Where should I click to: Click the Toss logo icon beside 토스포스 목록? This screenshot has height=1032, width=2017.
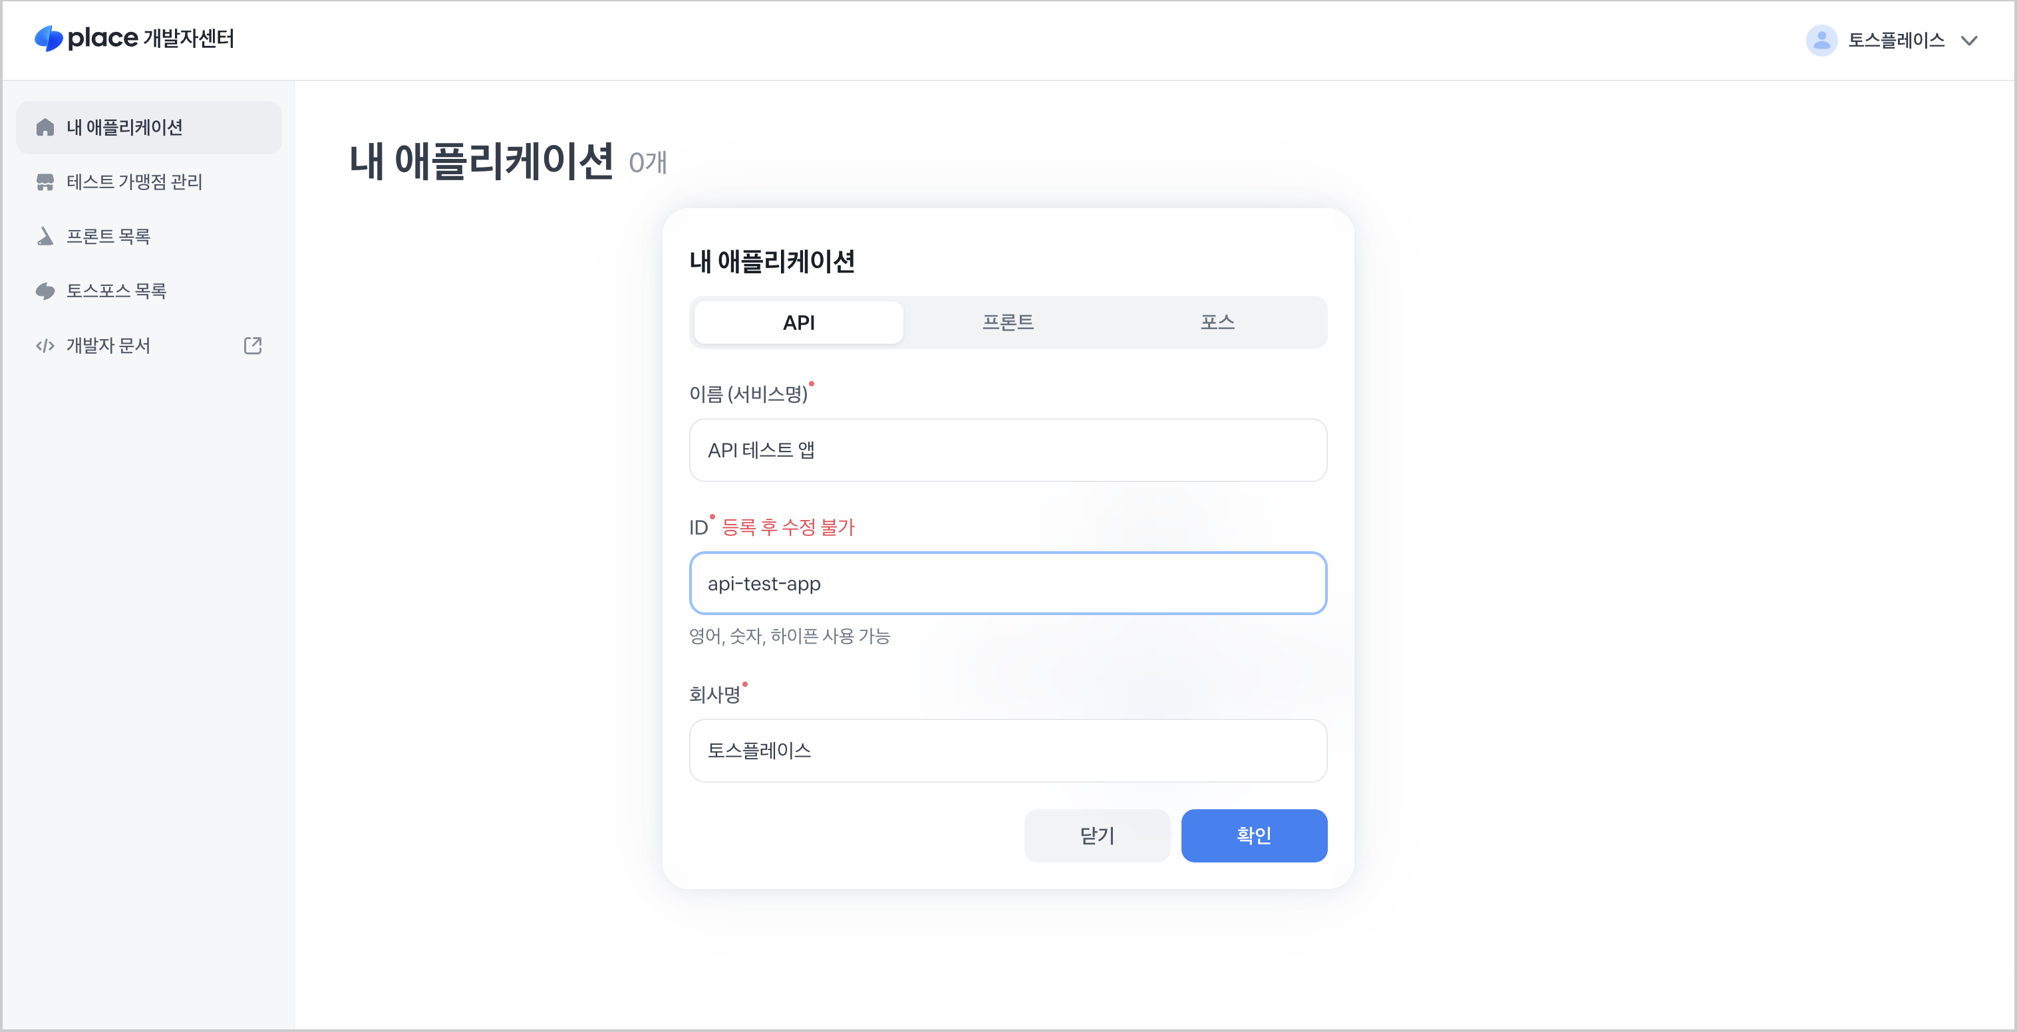(45, 291)
